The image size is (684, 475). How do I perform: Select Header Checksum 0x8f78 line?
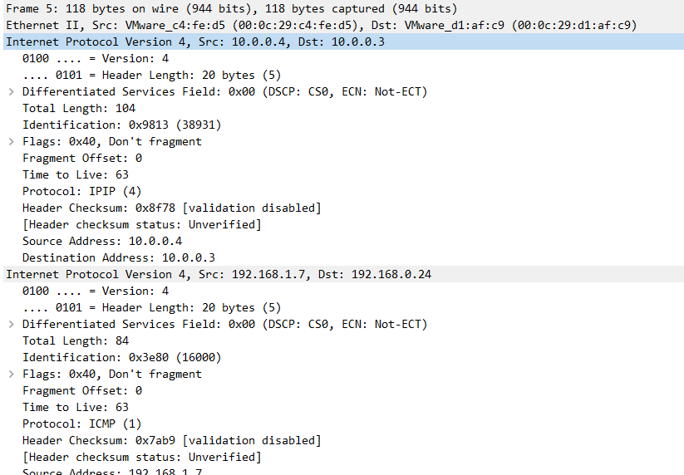click(x=171, y=208)
